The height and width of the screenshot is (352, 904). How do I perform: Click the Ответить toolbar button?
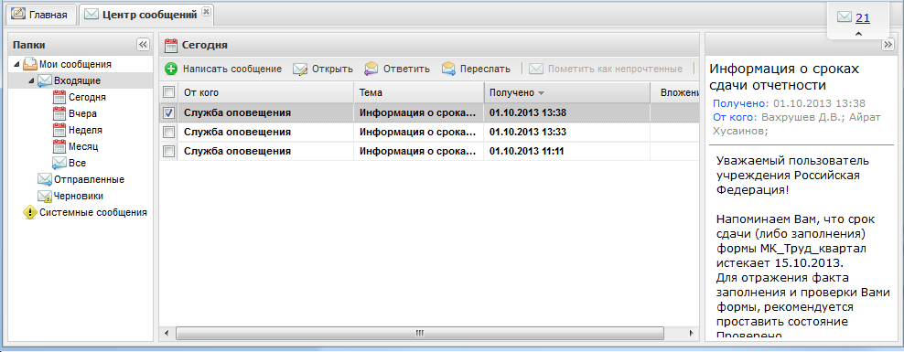click(x=397, y=69)
